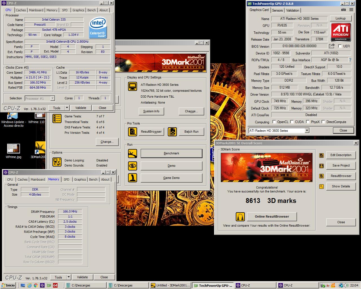Click the Inicio start button
Viewport: 361px width, 289px height.
(x=8, y=285)
